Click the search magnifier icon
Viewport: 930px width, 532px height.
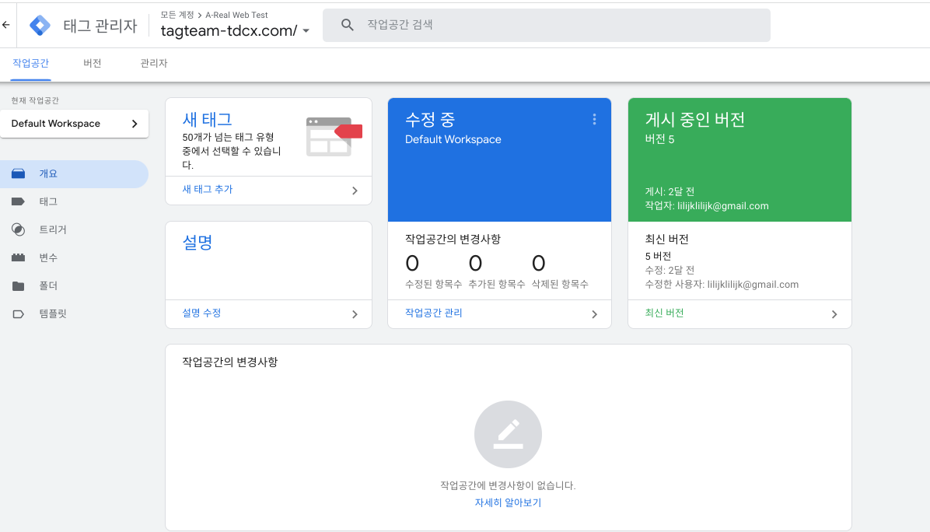tap(348, 25)
